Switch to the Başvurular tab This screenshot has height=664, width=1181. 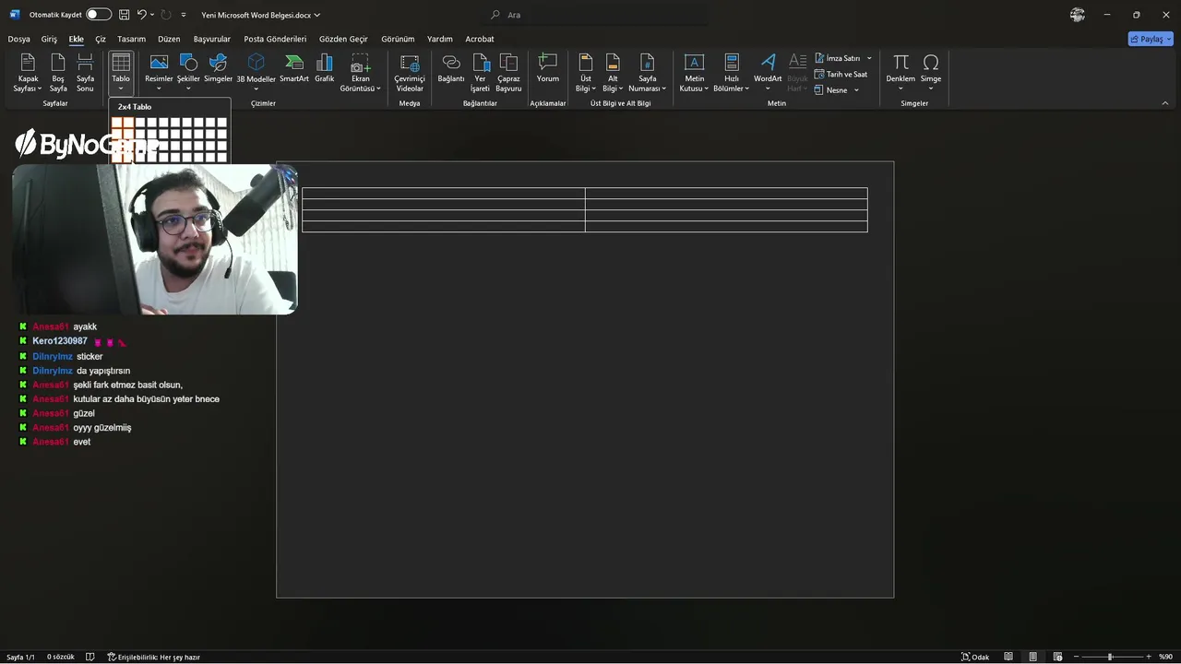click(x=212, y=39)
